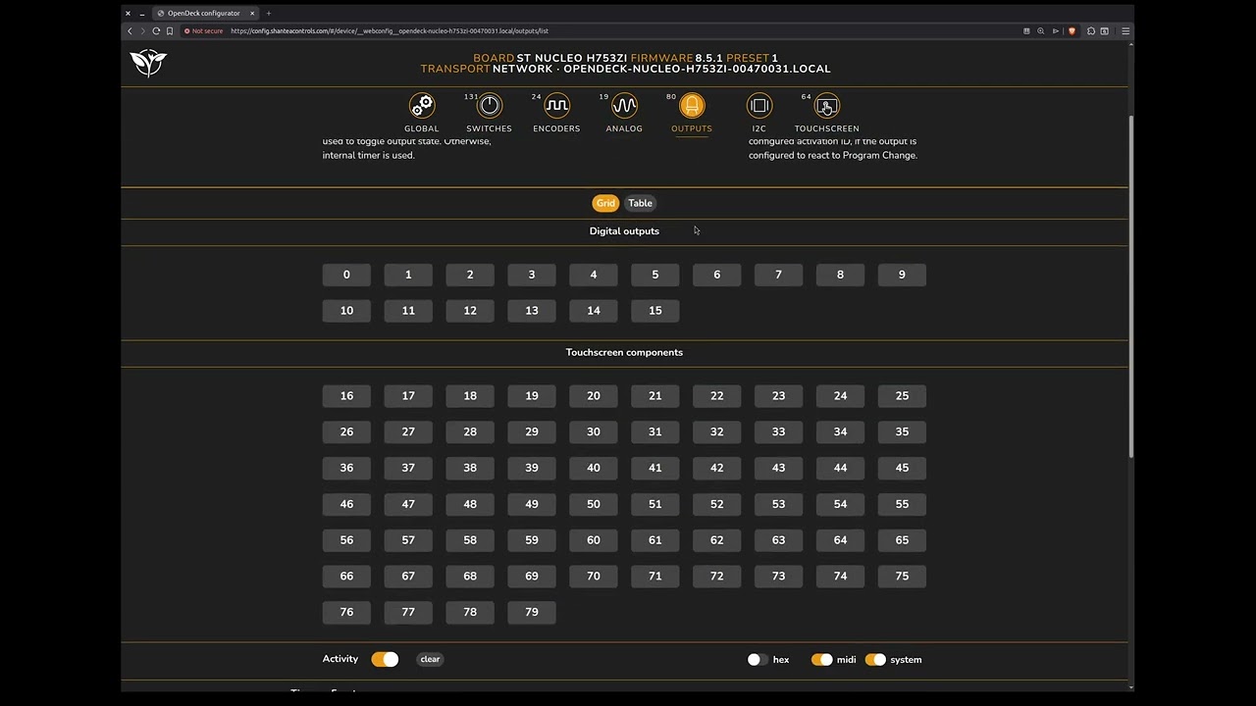
Task: Open digital output 5
Action: [x=655, y=275]
